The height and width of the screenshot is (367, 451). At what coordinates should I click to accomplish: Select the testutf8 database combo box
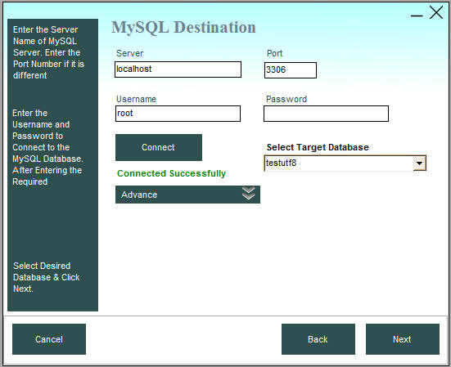(345, 163)
